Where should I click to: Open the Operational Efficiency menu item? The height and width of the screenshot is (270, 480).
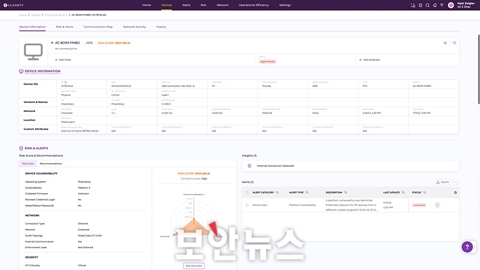click(254, 5)
